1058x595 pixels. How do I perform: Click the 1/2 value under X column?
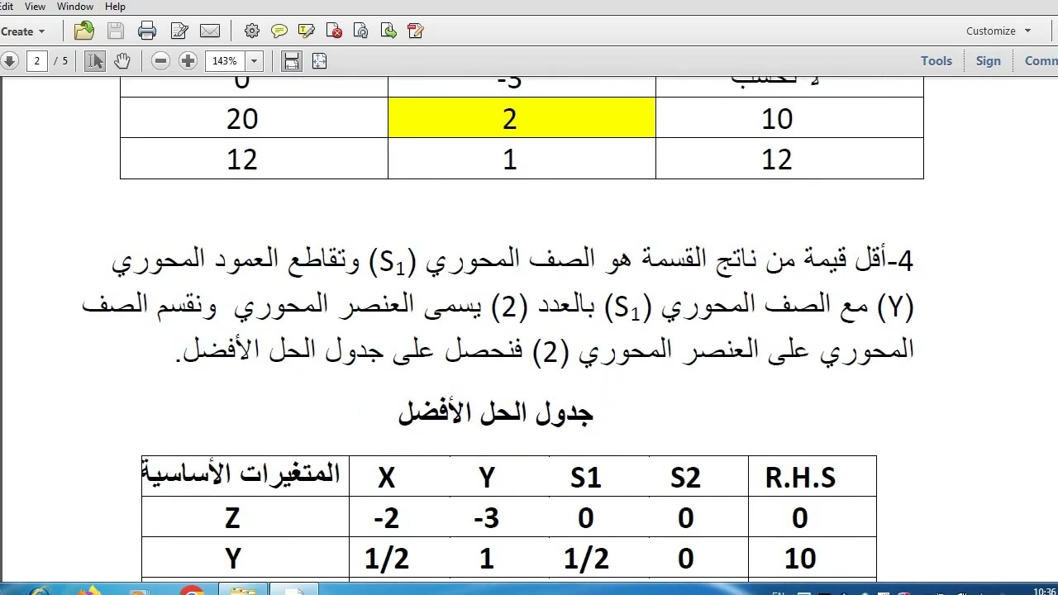tap(387, 558)
